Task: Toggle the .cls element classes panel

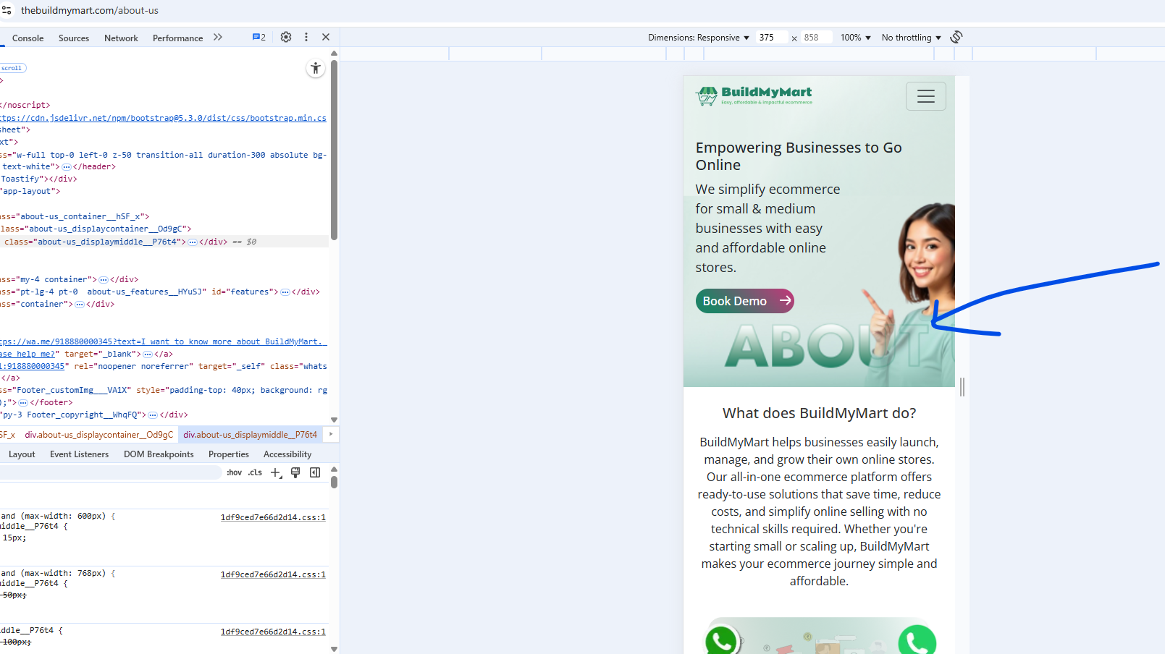Action: tap(255, 472)
